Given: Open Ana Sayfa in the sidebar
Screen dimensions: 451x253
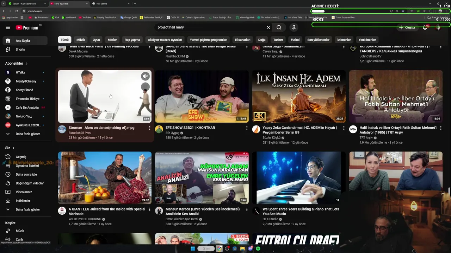Looking at the screenshot, I should click(x=25, y=41).
